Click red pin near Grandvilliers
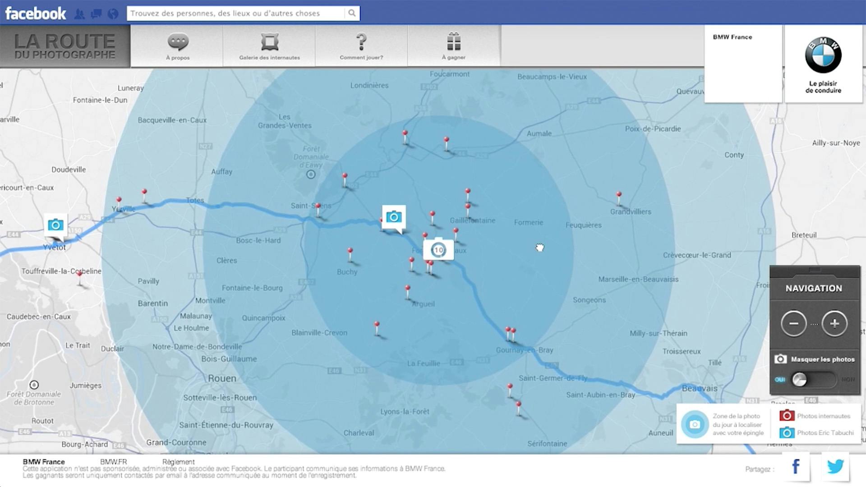The width and height of the screenshot is (866, 487). click(619, 198)
